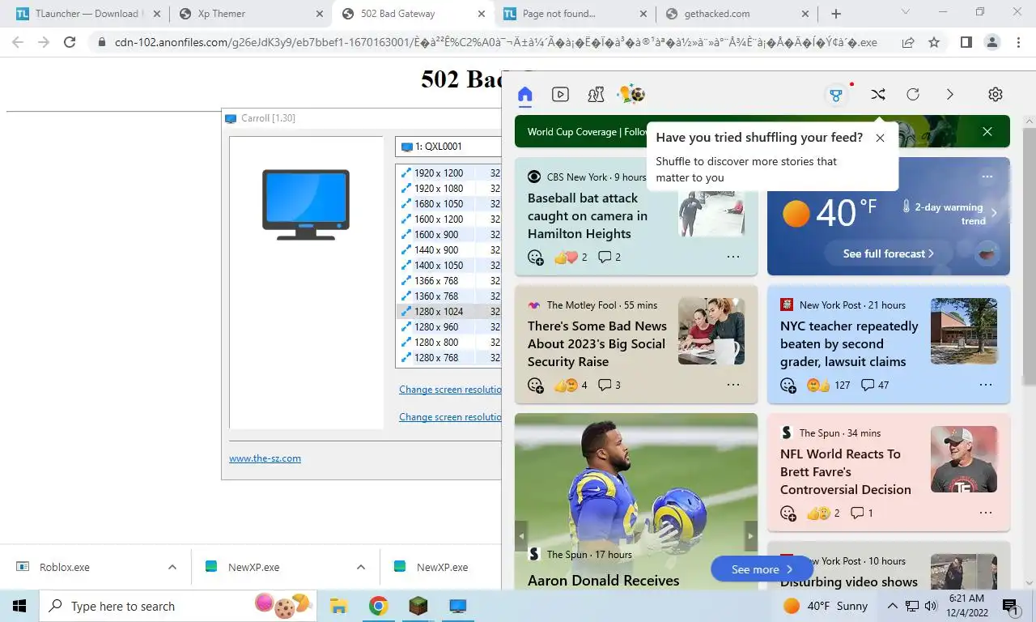Viewport: 1036px width, 622px height.
Task: Show hidden system tray icons
Action: click(893, 606)
